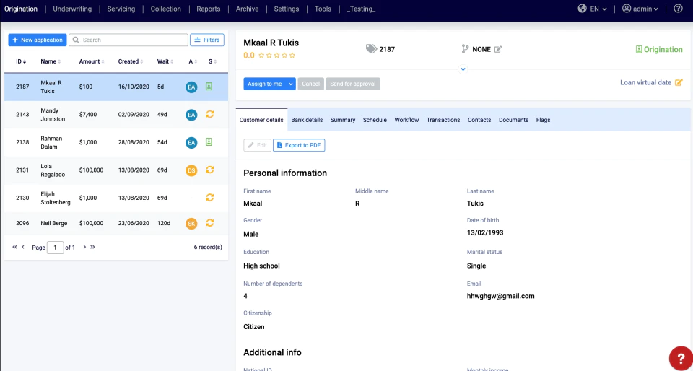
Task: Click the Search input field
Action: [128, 40]
